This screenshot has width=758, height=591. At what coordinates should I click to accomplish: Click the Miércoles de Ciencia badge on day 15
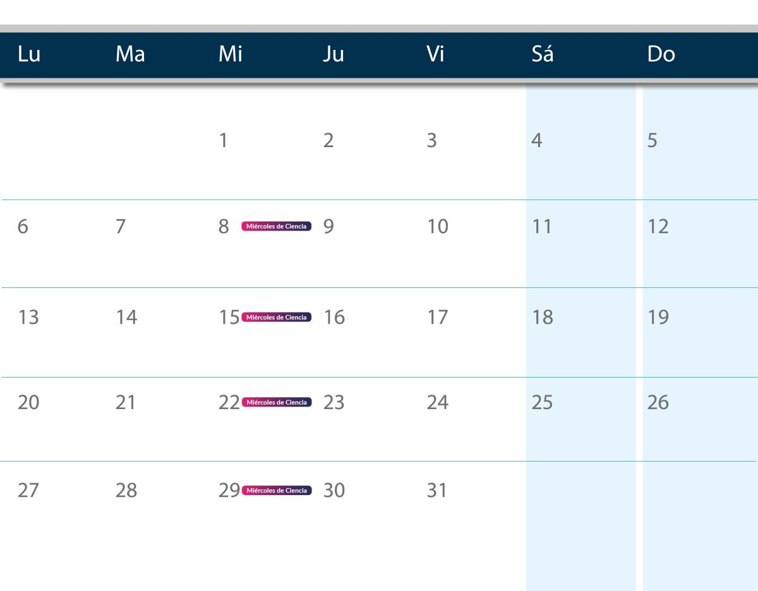tap(277, 317)
